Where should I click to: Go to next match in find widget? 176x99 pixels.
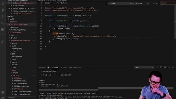click(151, 4)
